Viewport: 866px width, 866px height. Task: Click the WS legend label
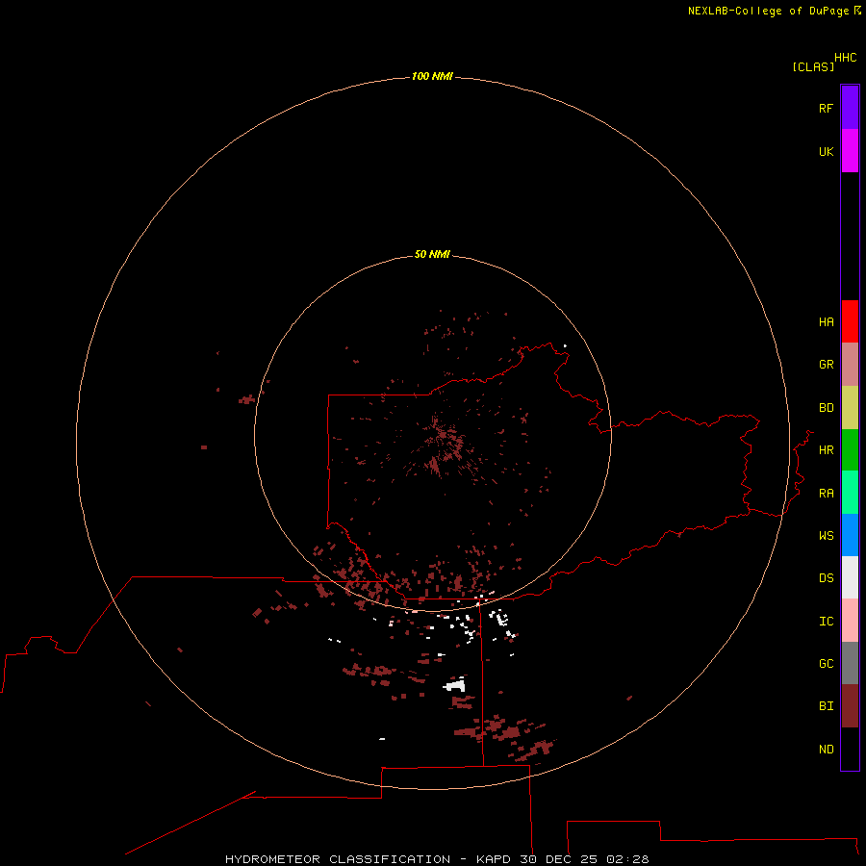[826, 536]
